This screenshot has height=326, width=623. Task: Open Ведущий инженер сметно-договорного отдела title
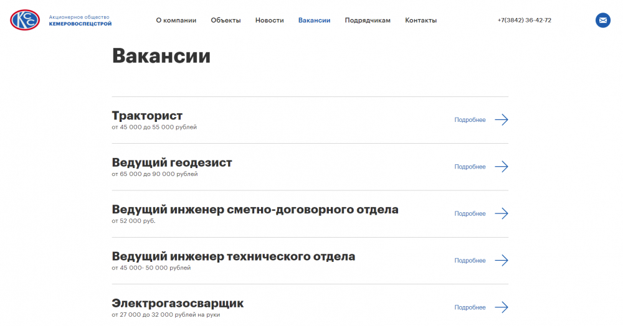click(255, 210)
